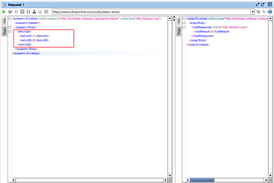Image resolution: width=274 pixels, height=183 pixels.
Task: Click the endpoint URL field with calculator.asmx
Action: (152, 12)
